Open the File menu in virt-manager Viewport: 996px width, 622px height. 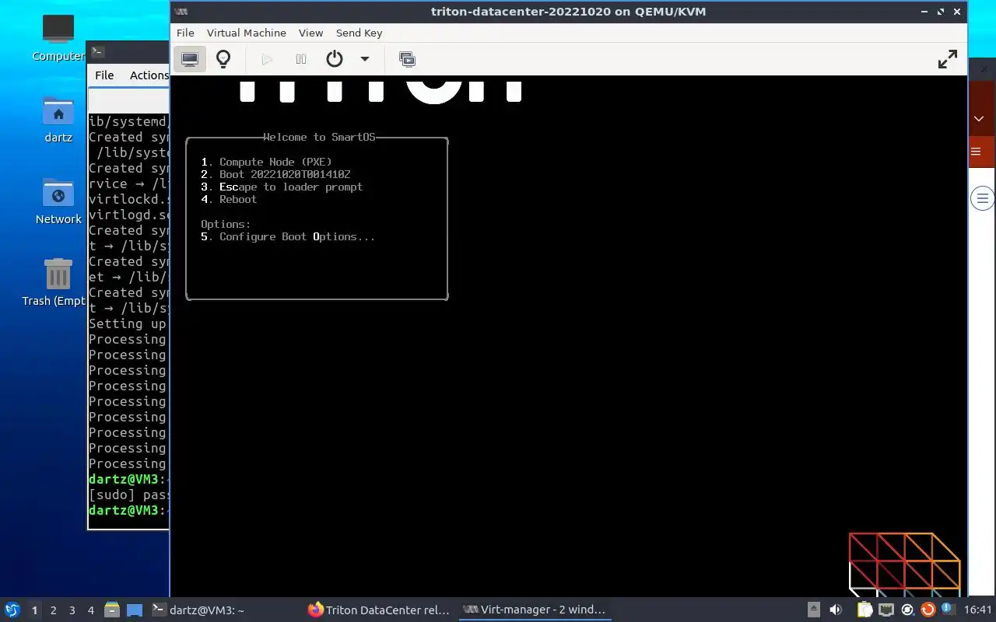pos(185,33)
